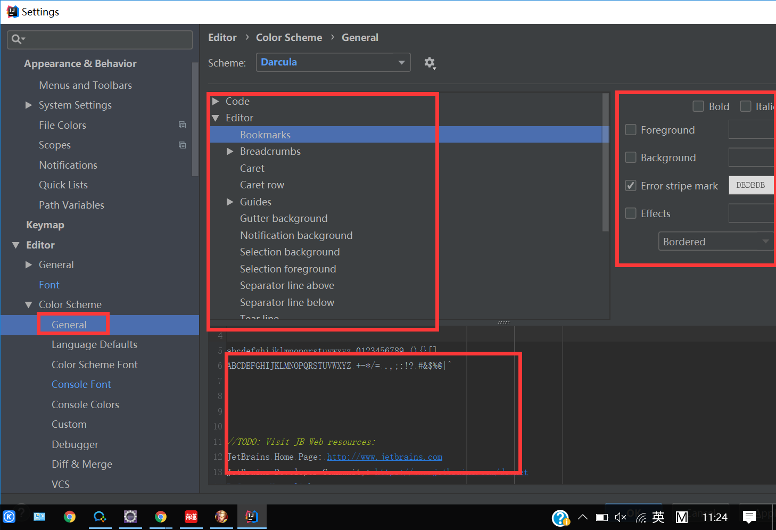Enable the Italic checkbox
Image resolution: width=776 pixels, height=530 pixels.
point(746,106)
